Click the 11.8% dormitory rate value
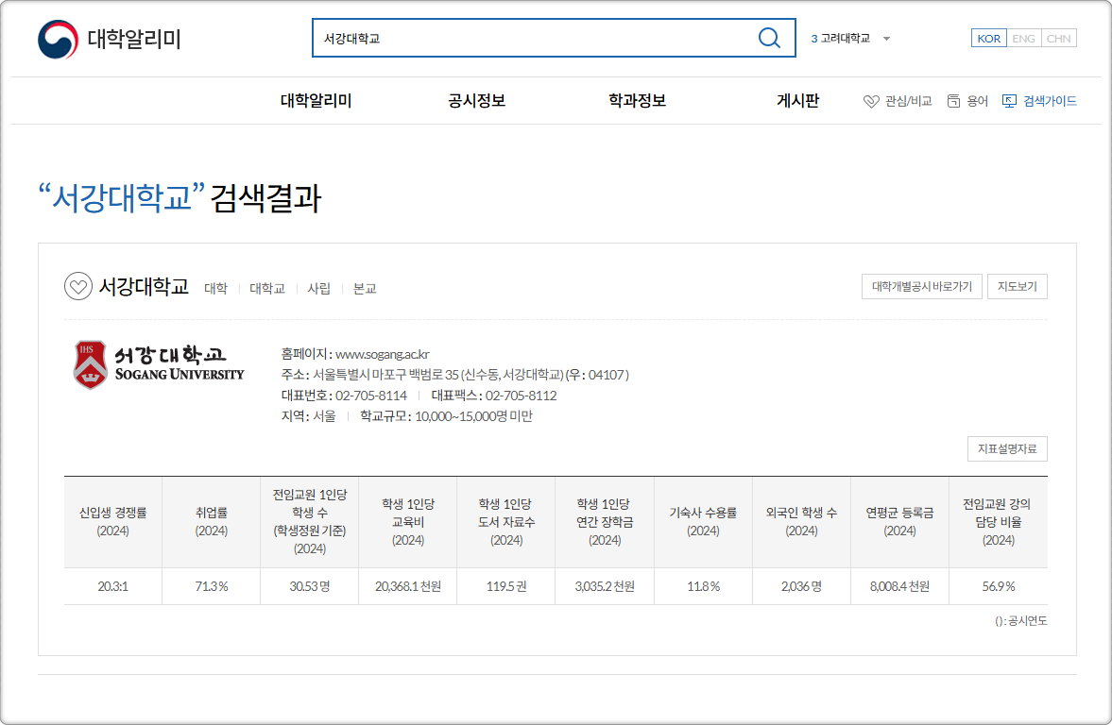 [x=704, y=586]
